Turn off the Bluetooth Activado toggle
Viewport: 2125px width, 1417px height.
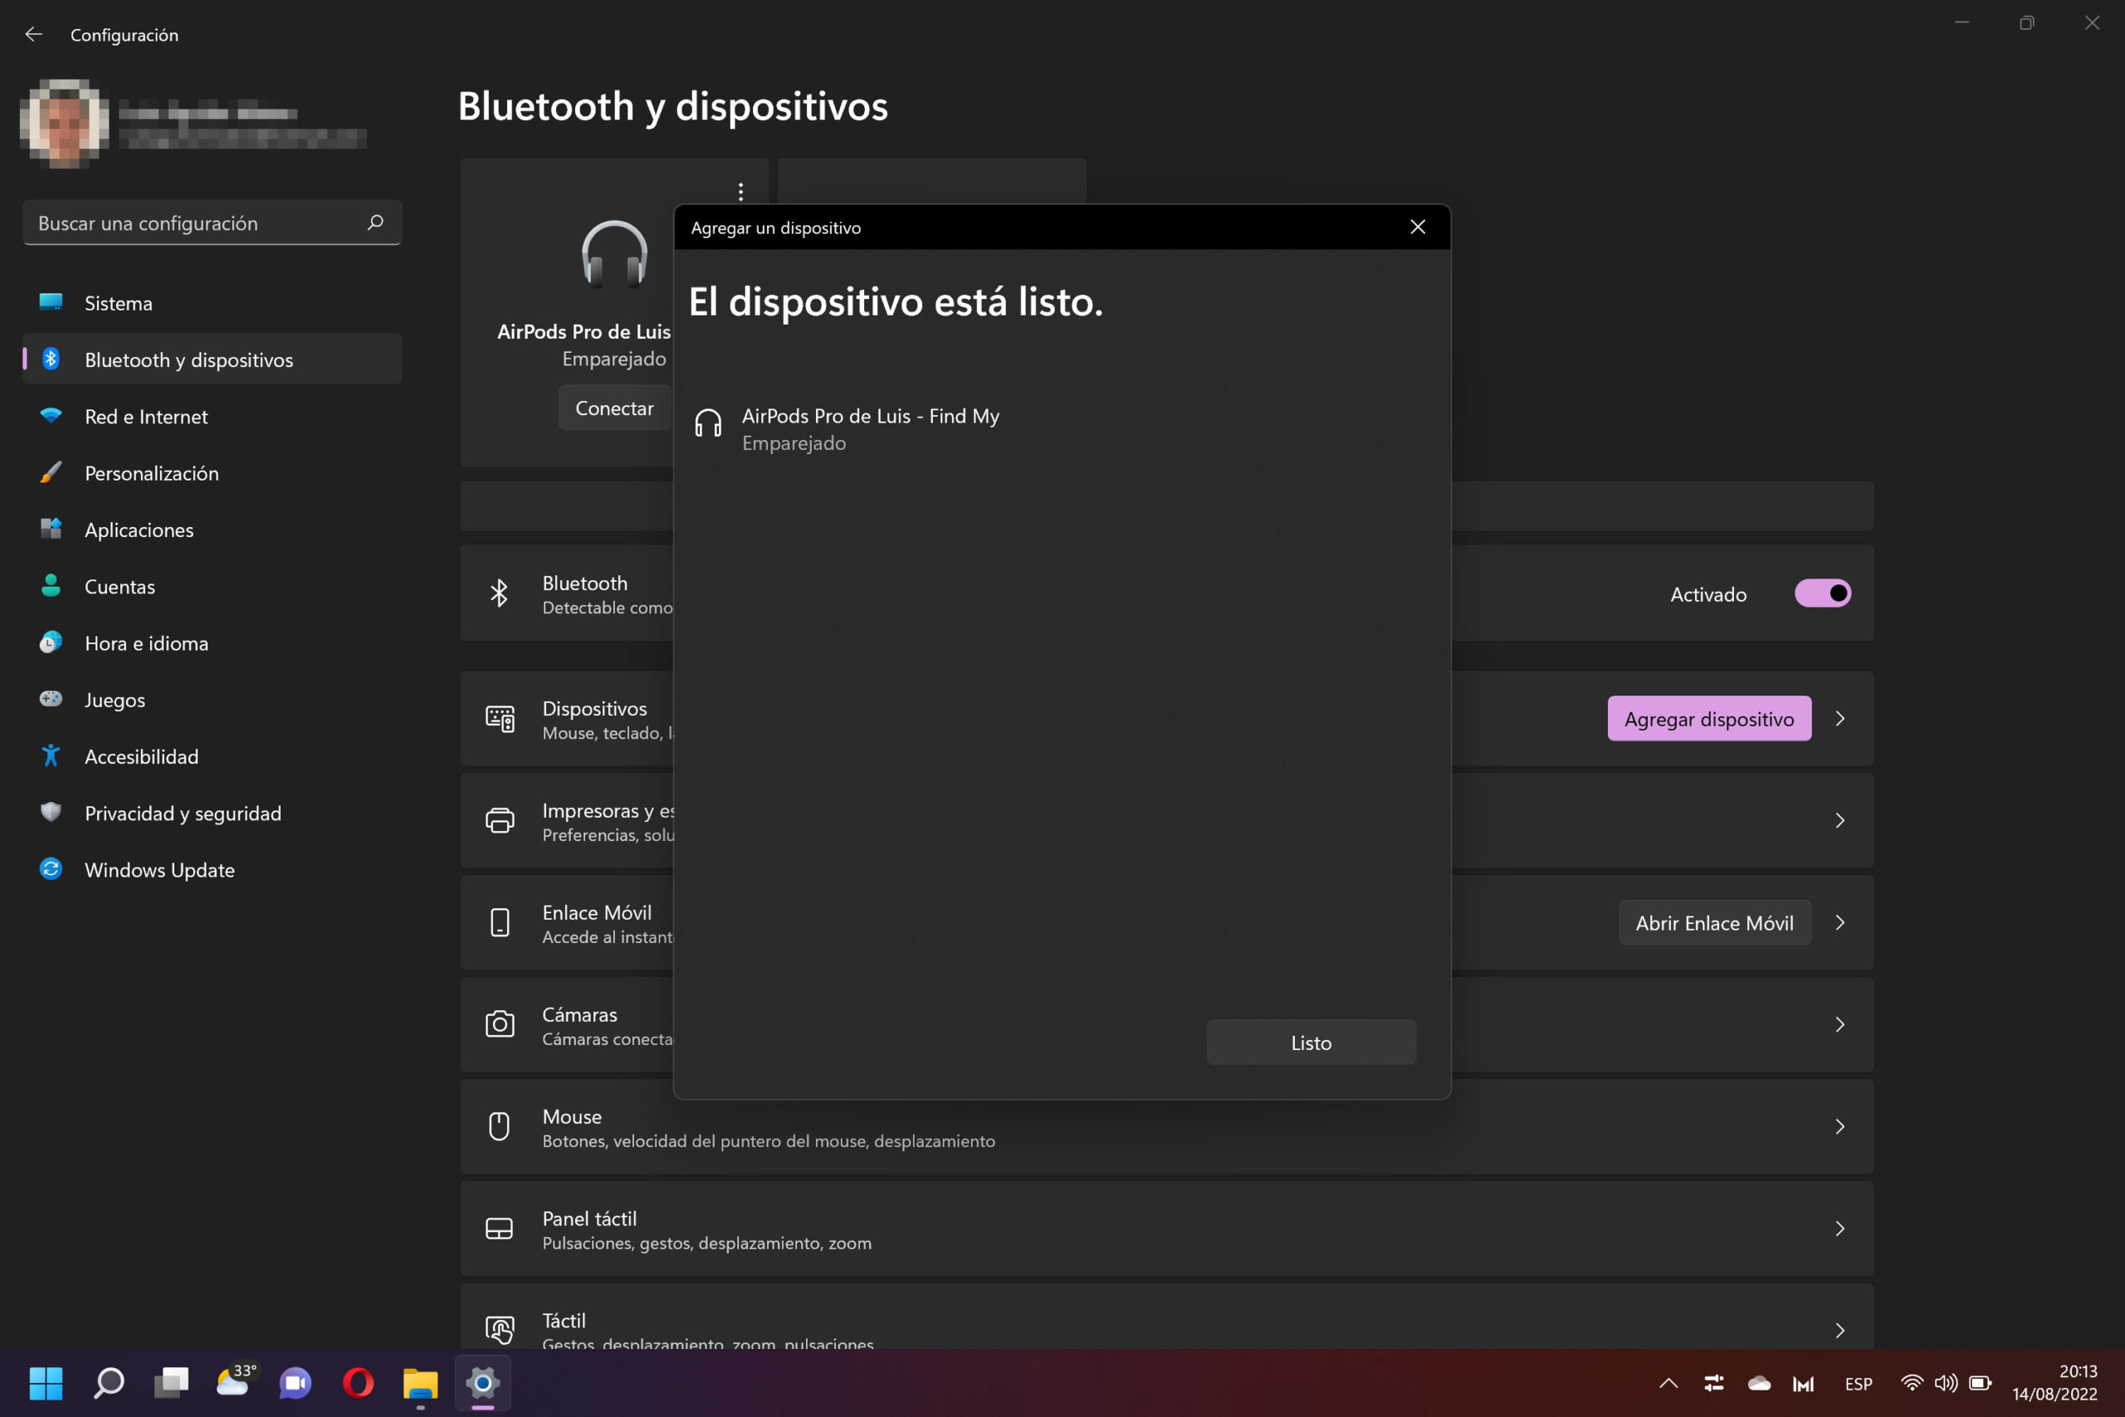point(1822,594)
